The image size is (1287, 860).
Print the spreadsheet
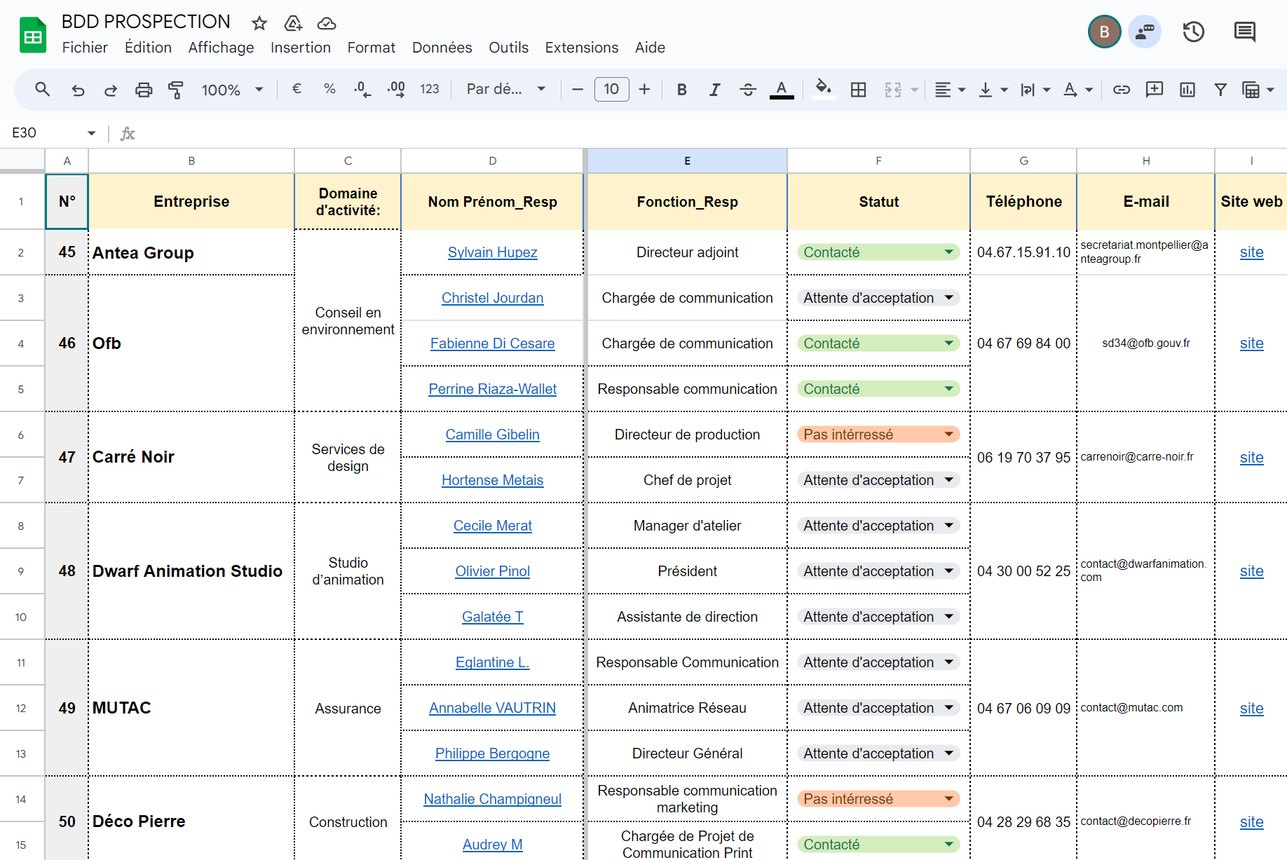pyautogui.click(x=144, y=90)
